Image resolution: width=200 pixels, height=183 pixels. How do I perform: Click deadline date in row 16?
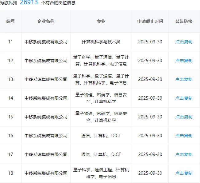point(150,136)
